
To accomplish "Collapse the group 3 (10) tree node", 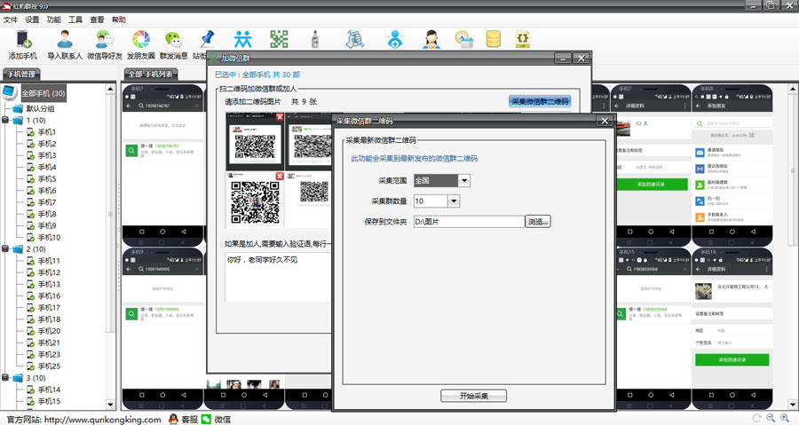I will [5, 378].
